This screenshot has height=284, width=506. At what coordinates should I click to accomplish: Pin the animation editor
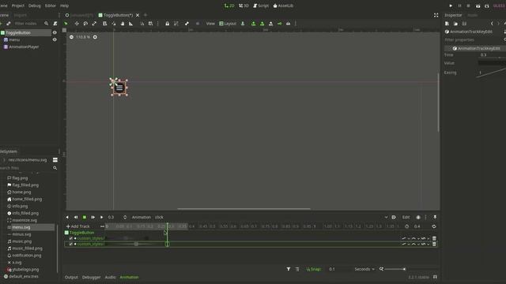pos(435,218)
